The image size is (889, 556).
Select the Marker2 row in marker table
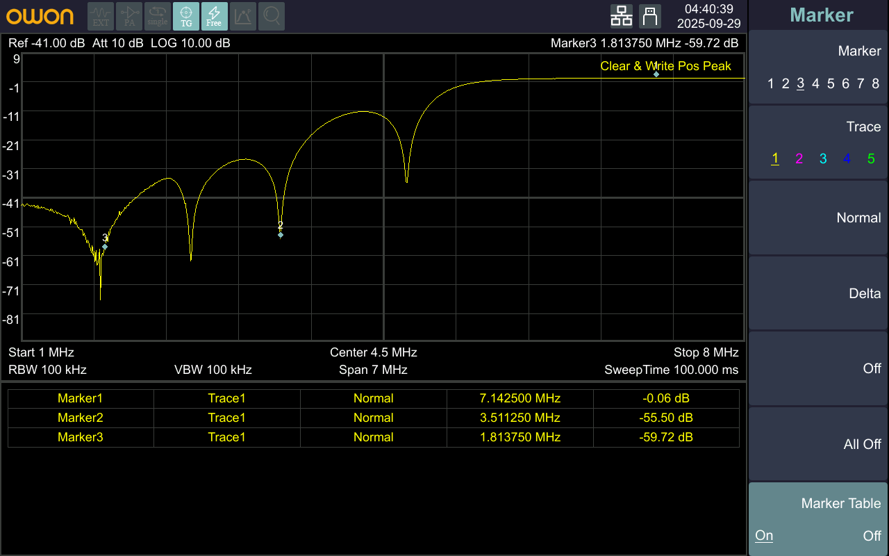point(373,418)
